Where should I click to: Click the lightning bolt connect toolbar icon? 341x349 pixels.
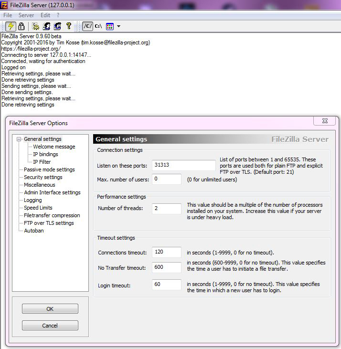pos(11,26)
